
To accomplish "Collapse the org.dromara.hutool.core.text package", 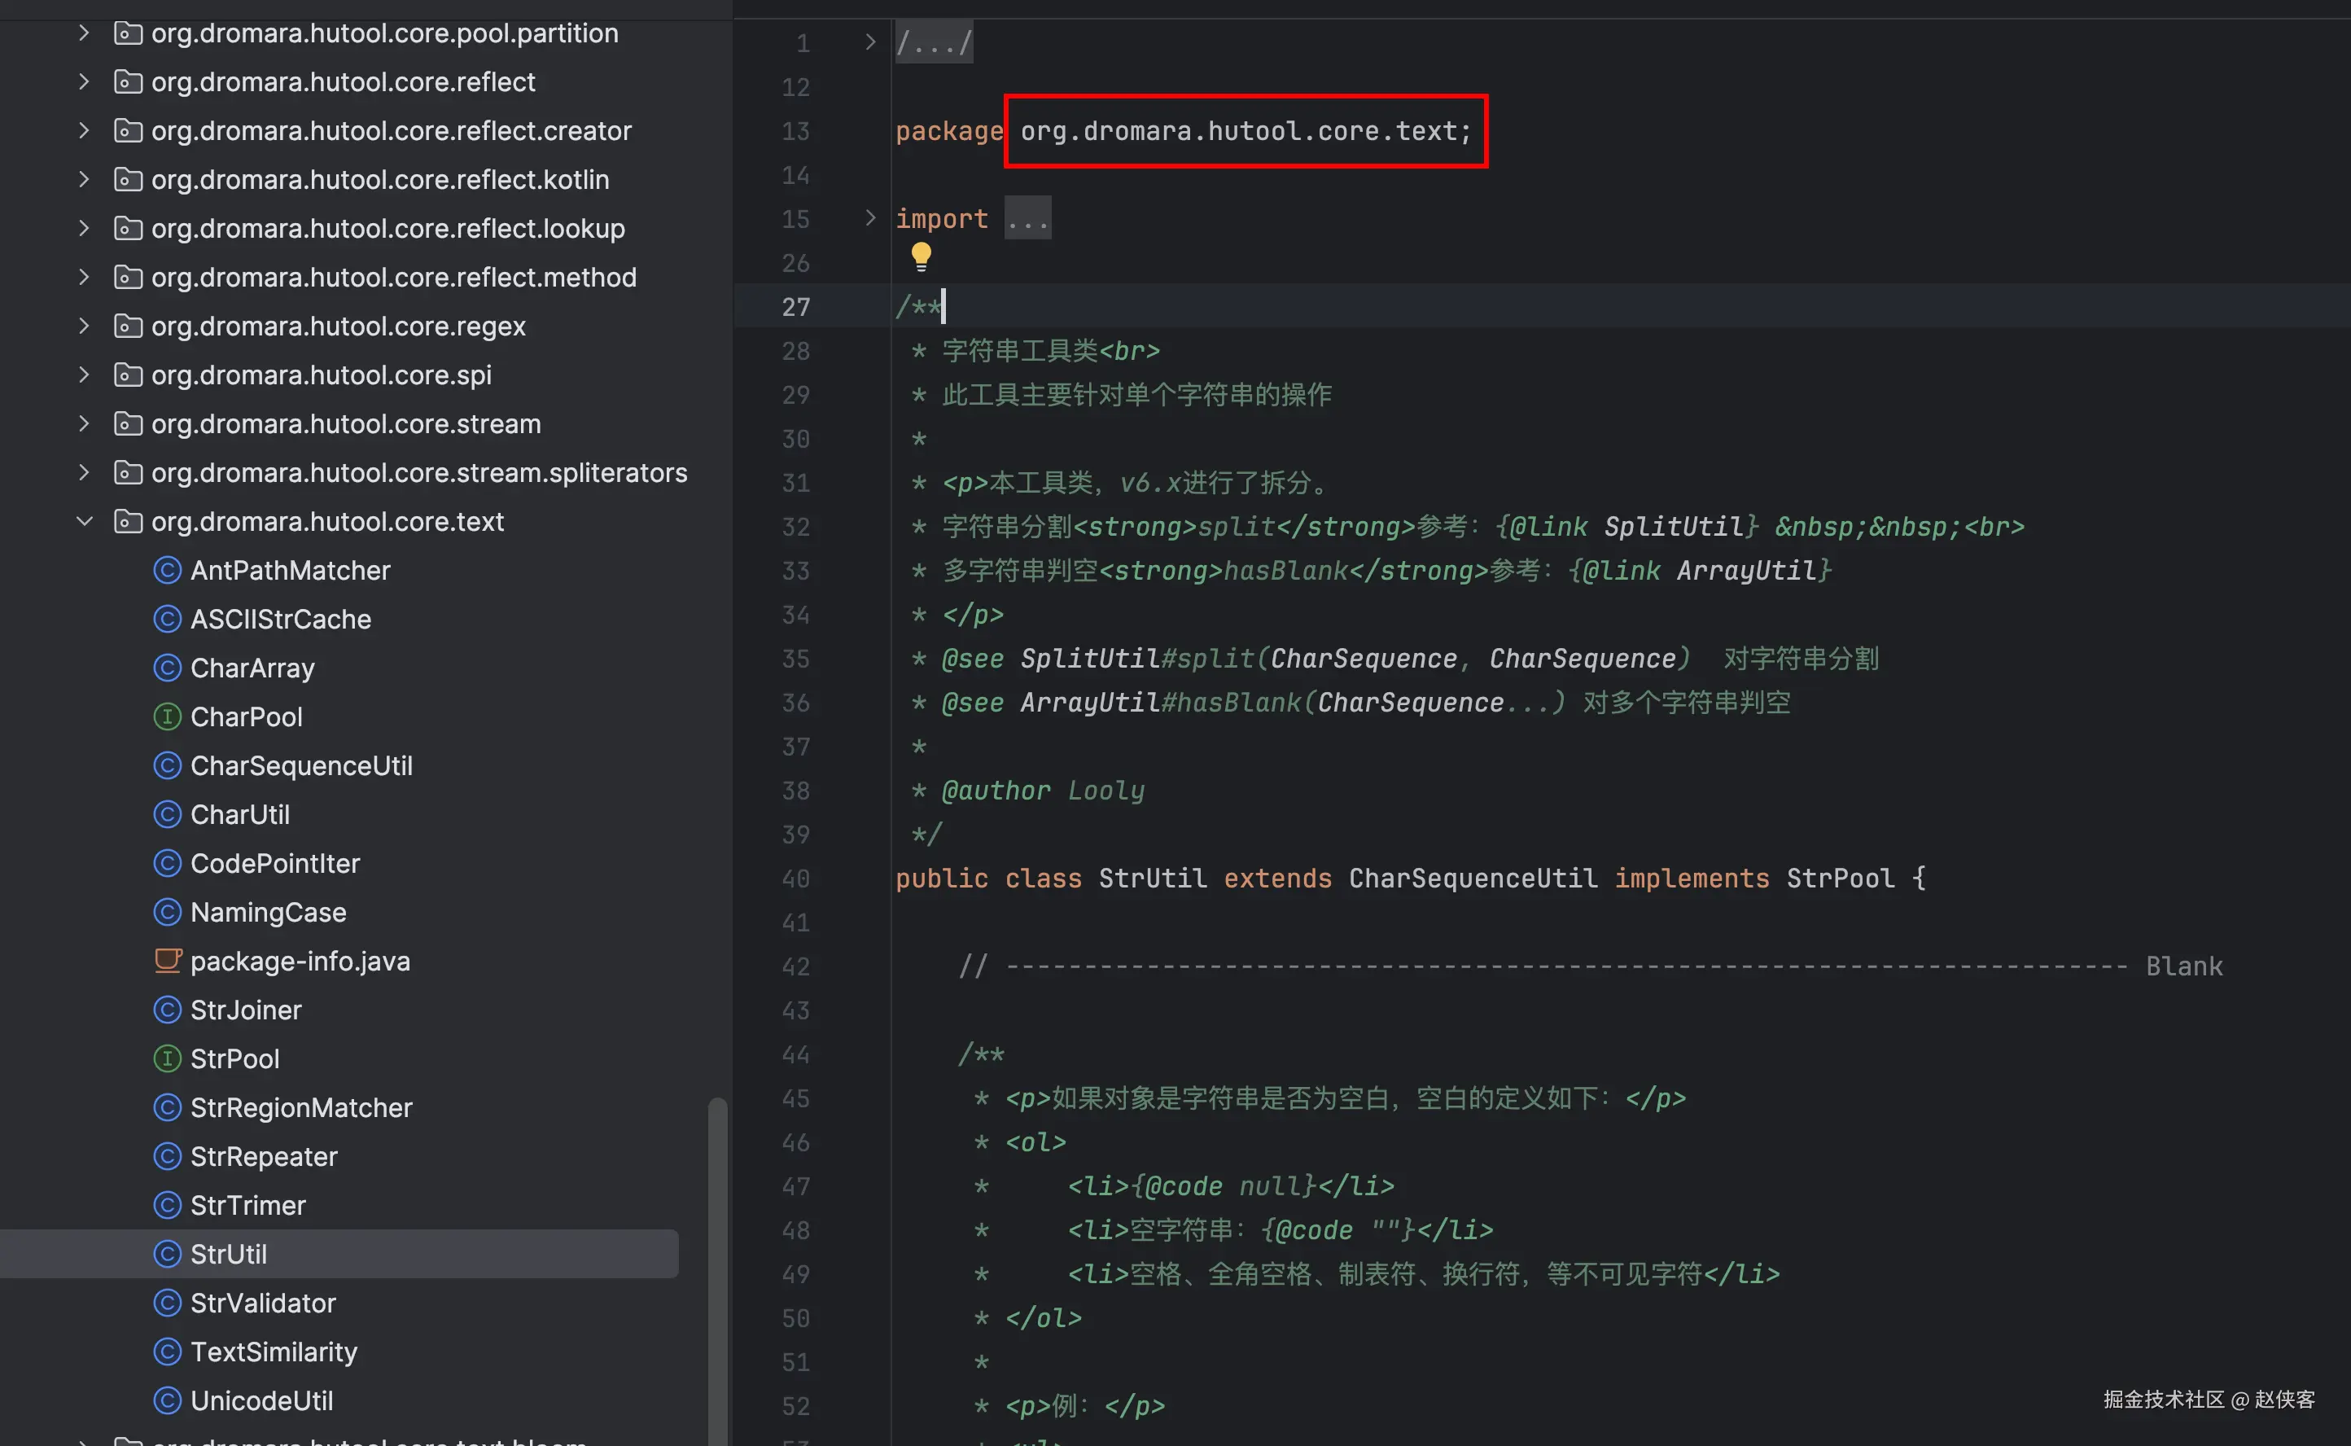I will pyautogui.click(x=84, y=521).
